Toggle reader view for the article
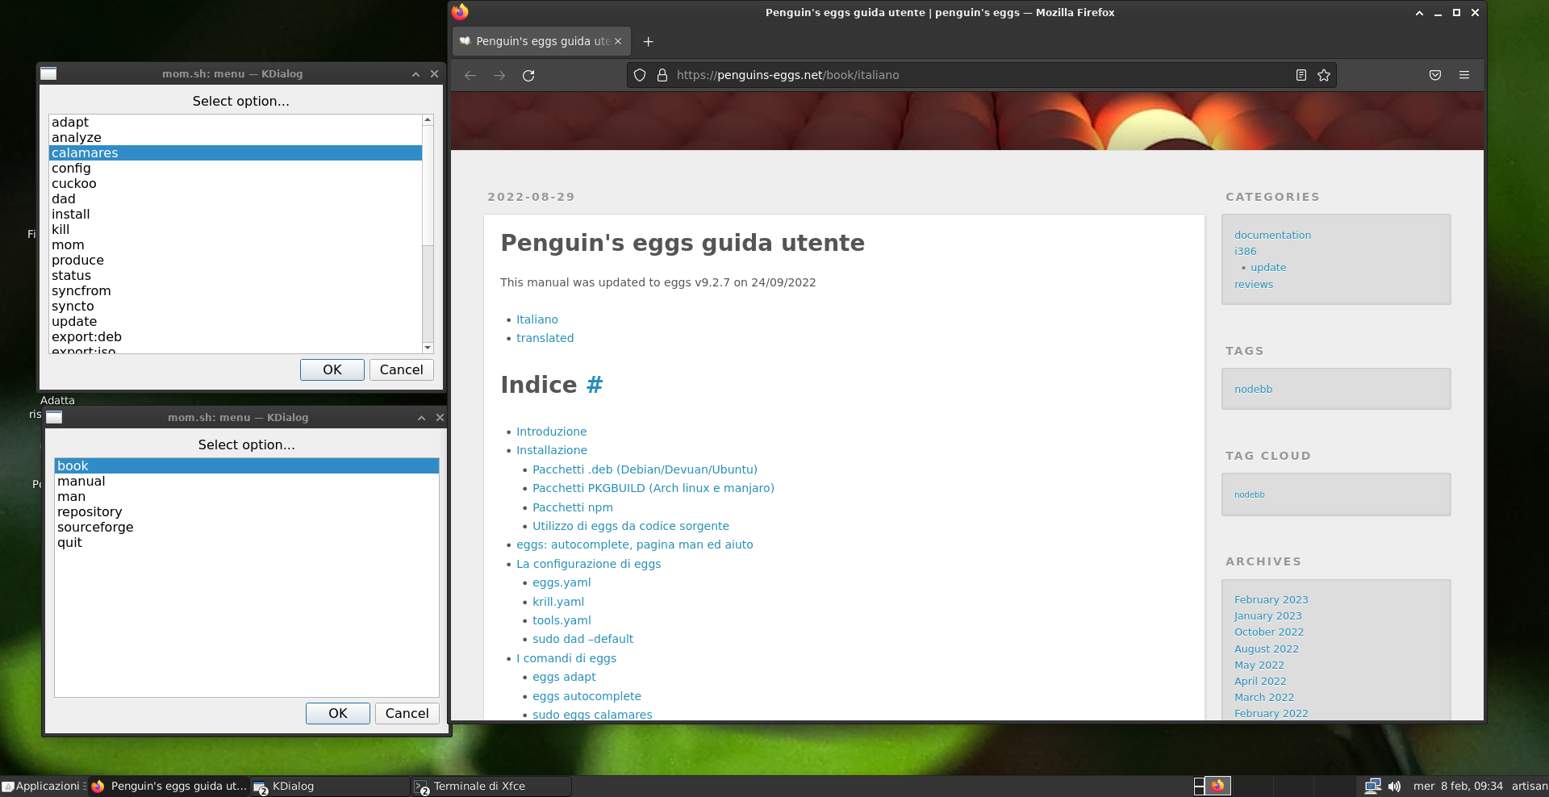Viewport: 1549px width, 797px height. pos(1301,74)
